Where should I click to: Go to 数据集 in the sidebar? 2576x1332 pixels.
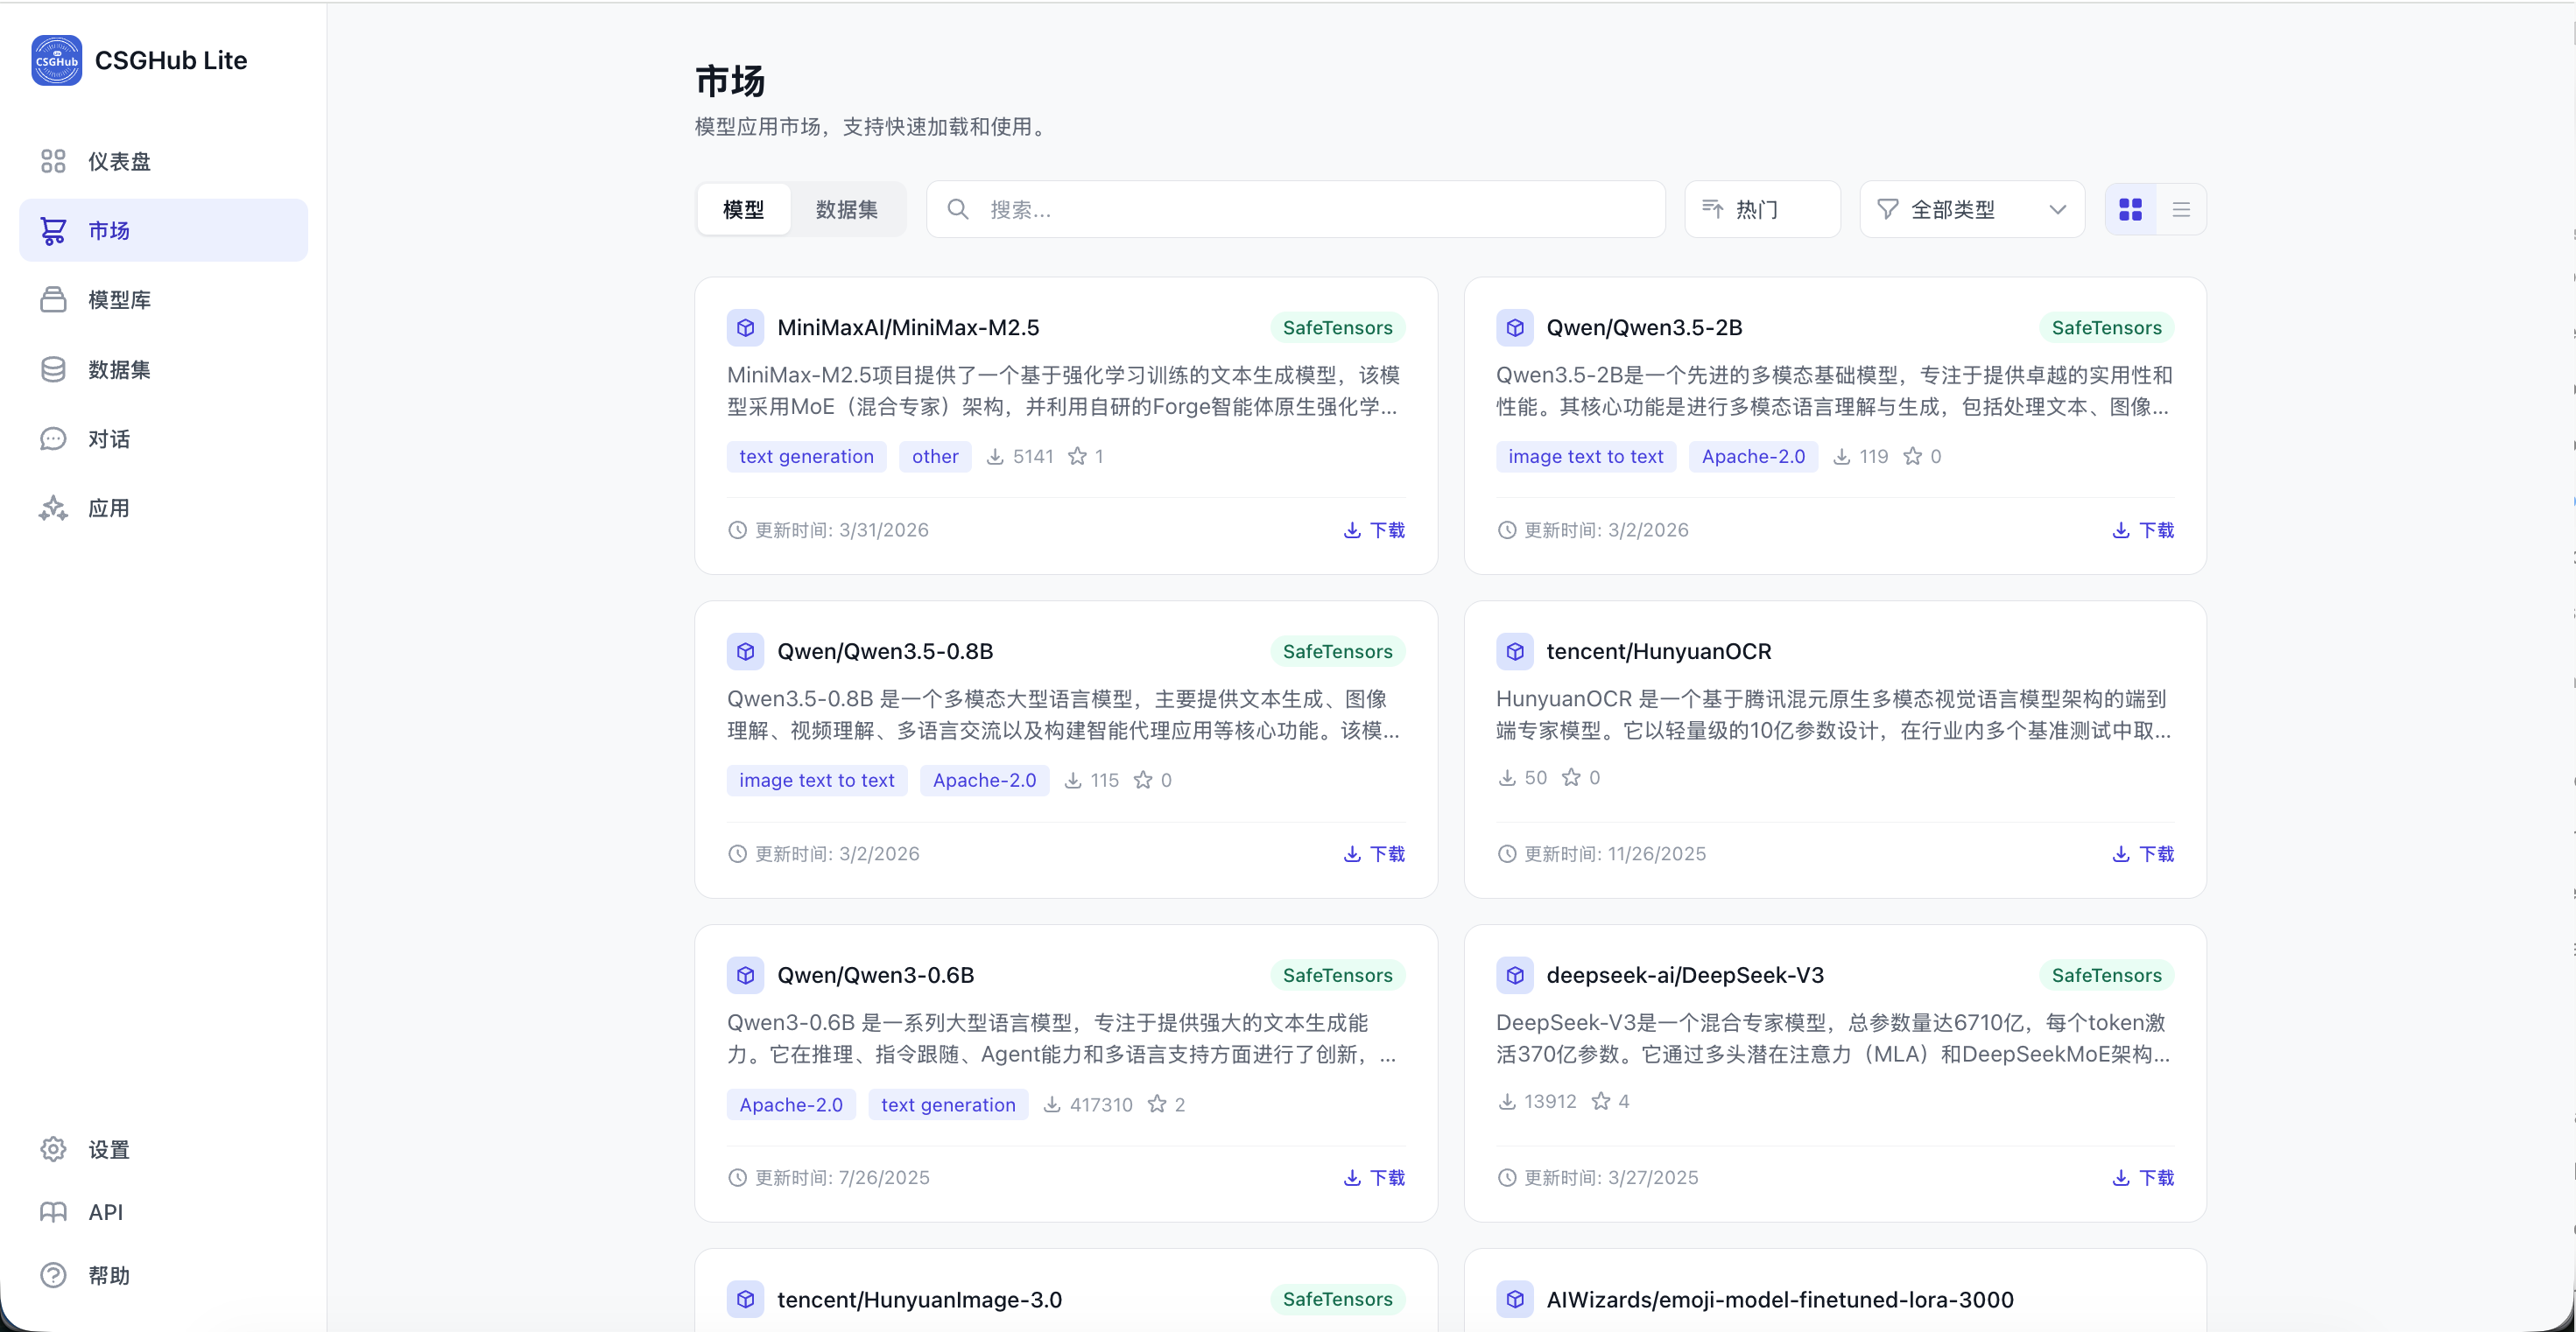[164, 369]
